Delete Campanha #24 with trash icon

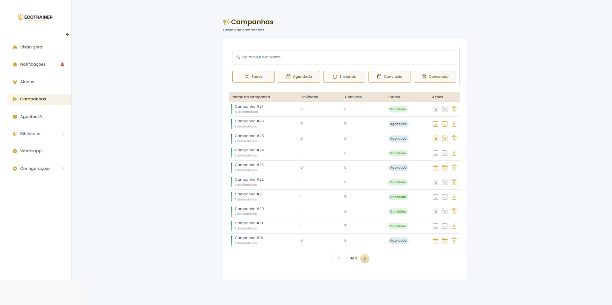point(454,153)
